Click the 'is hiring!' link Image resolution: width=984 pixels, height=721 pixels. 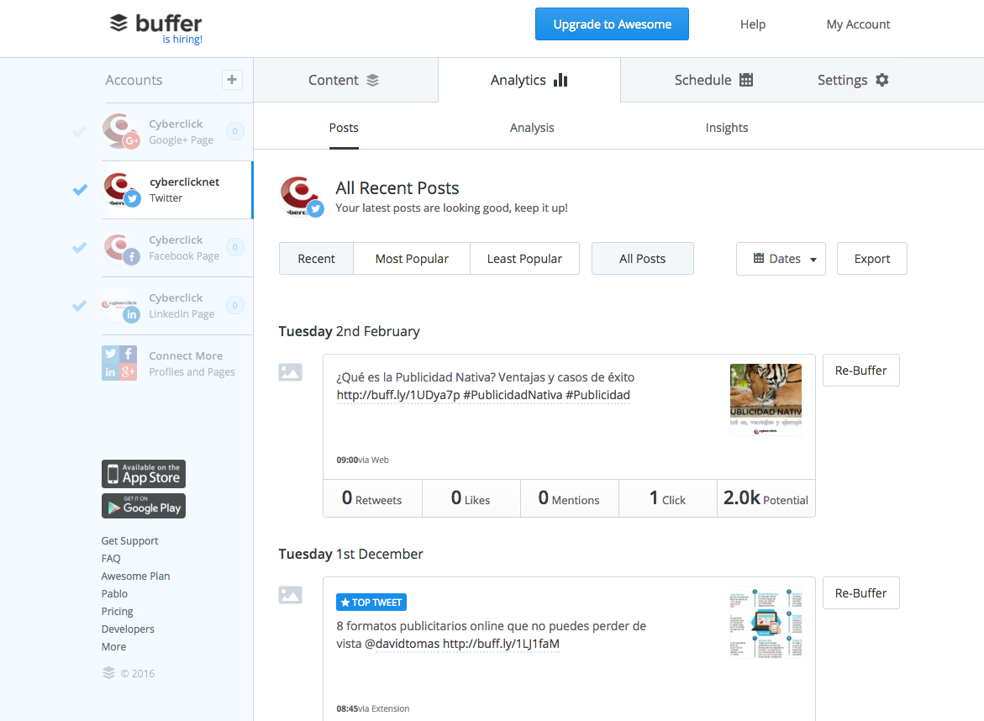[x=182, y=39]
